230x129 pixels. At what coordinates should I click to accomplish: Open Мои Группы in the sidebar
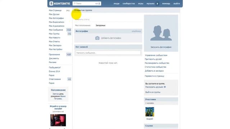(54, 34)
